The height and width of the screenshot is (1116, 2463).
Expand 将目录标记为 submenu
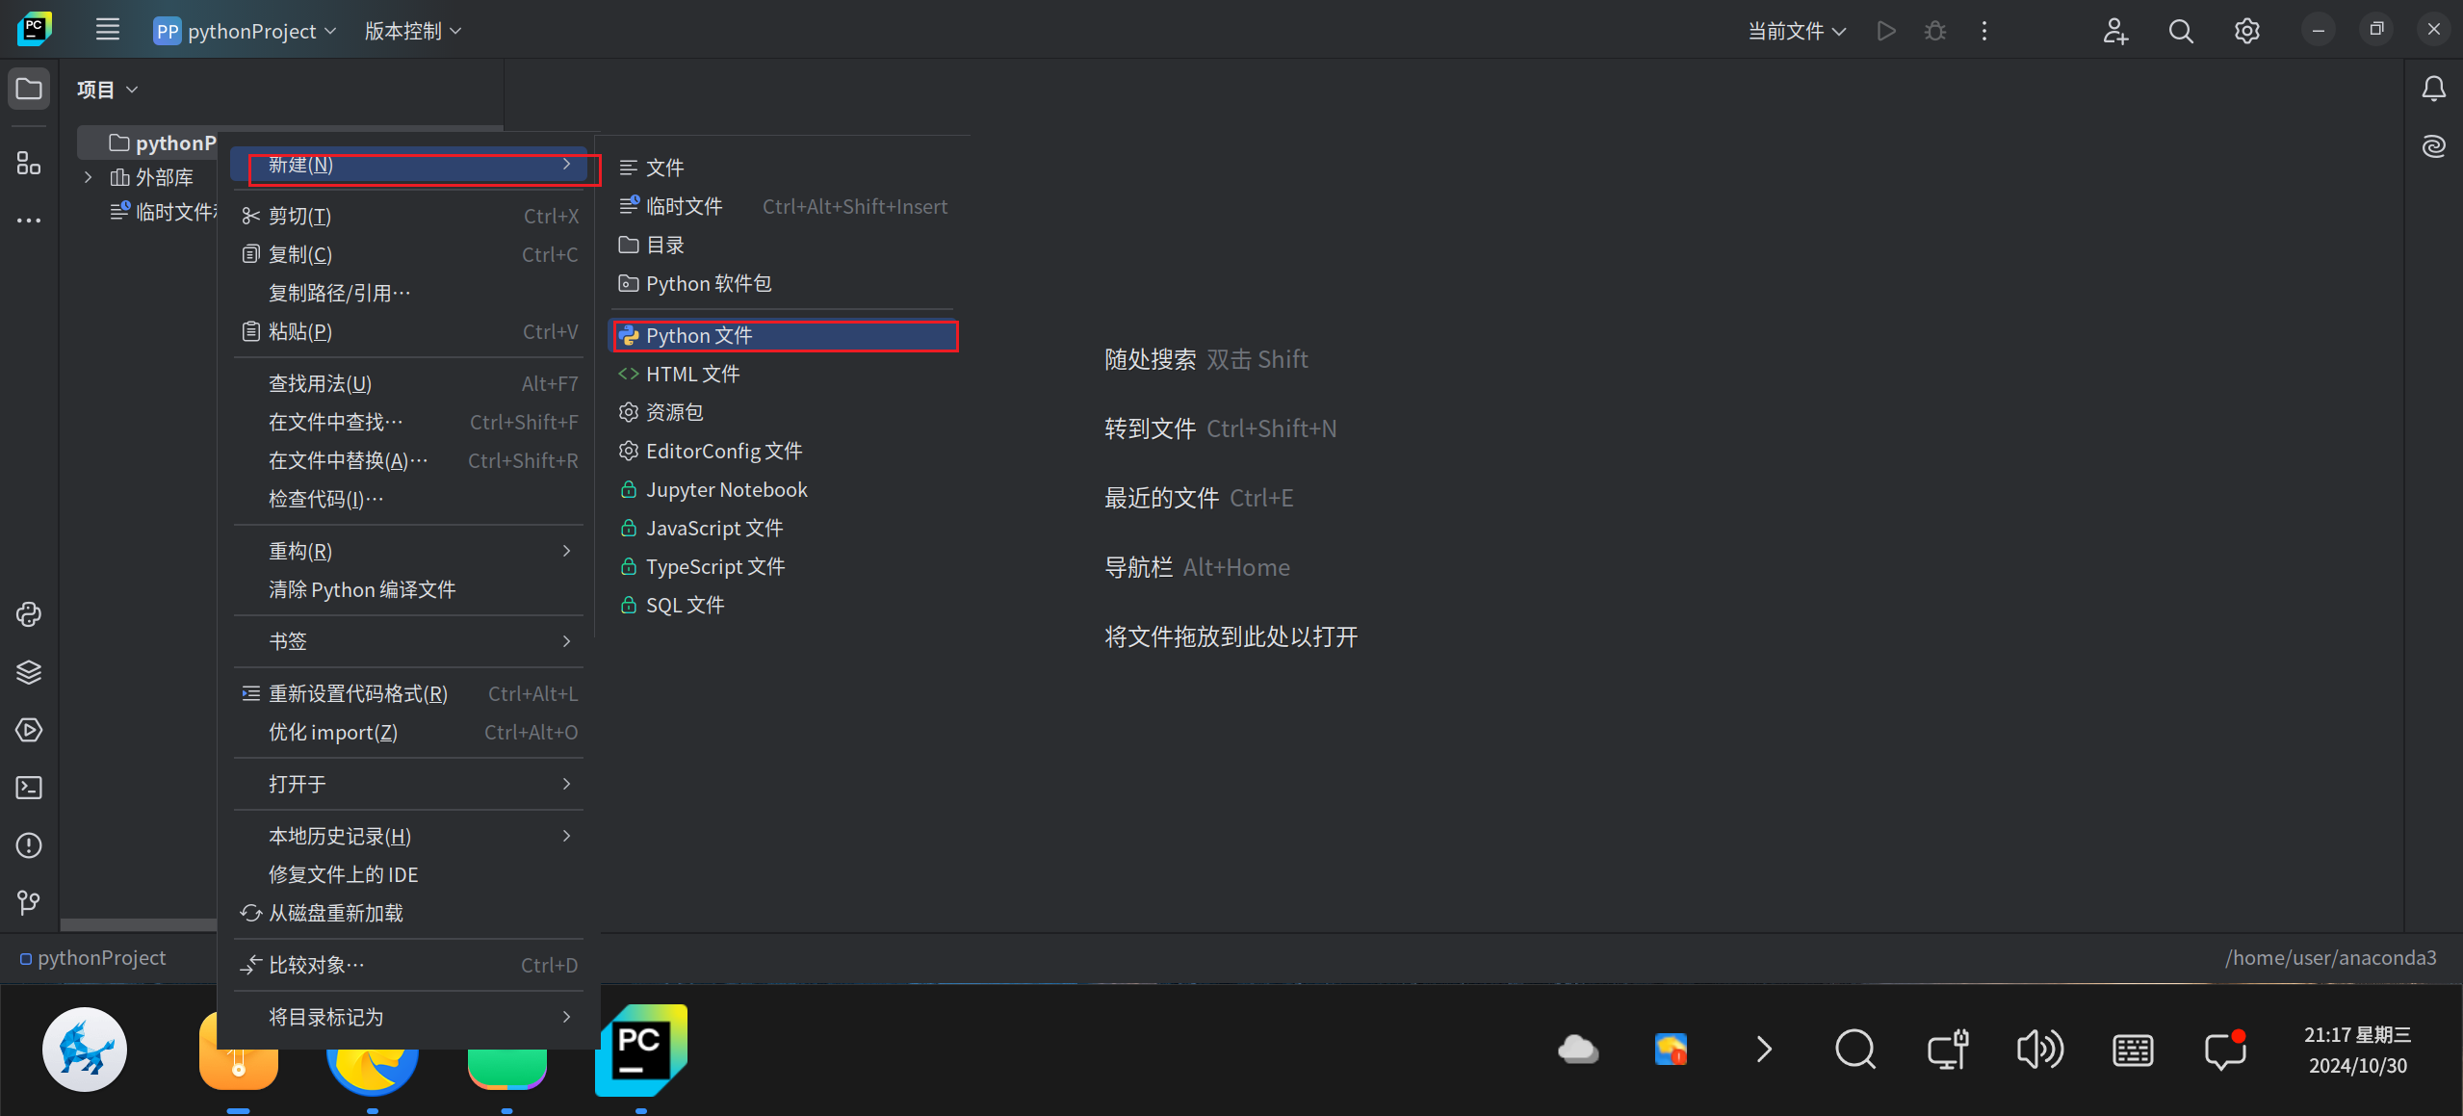[x=408, y=1017]
